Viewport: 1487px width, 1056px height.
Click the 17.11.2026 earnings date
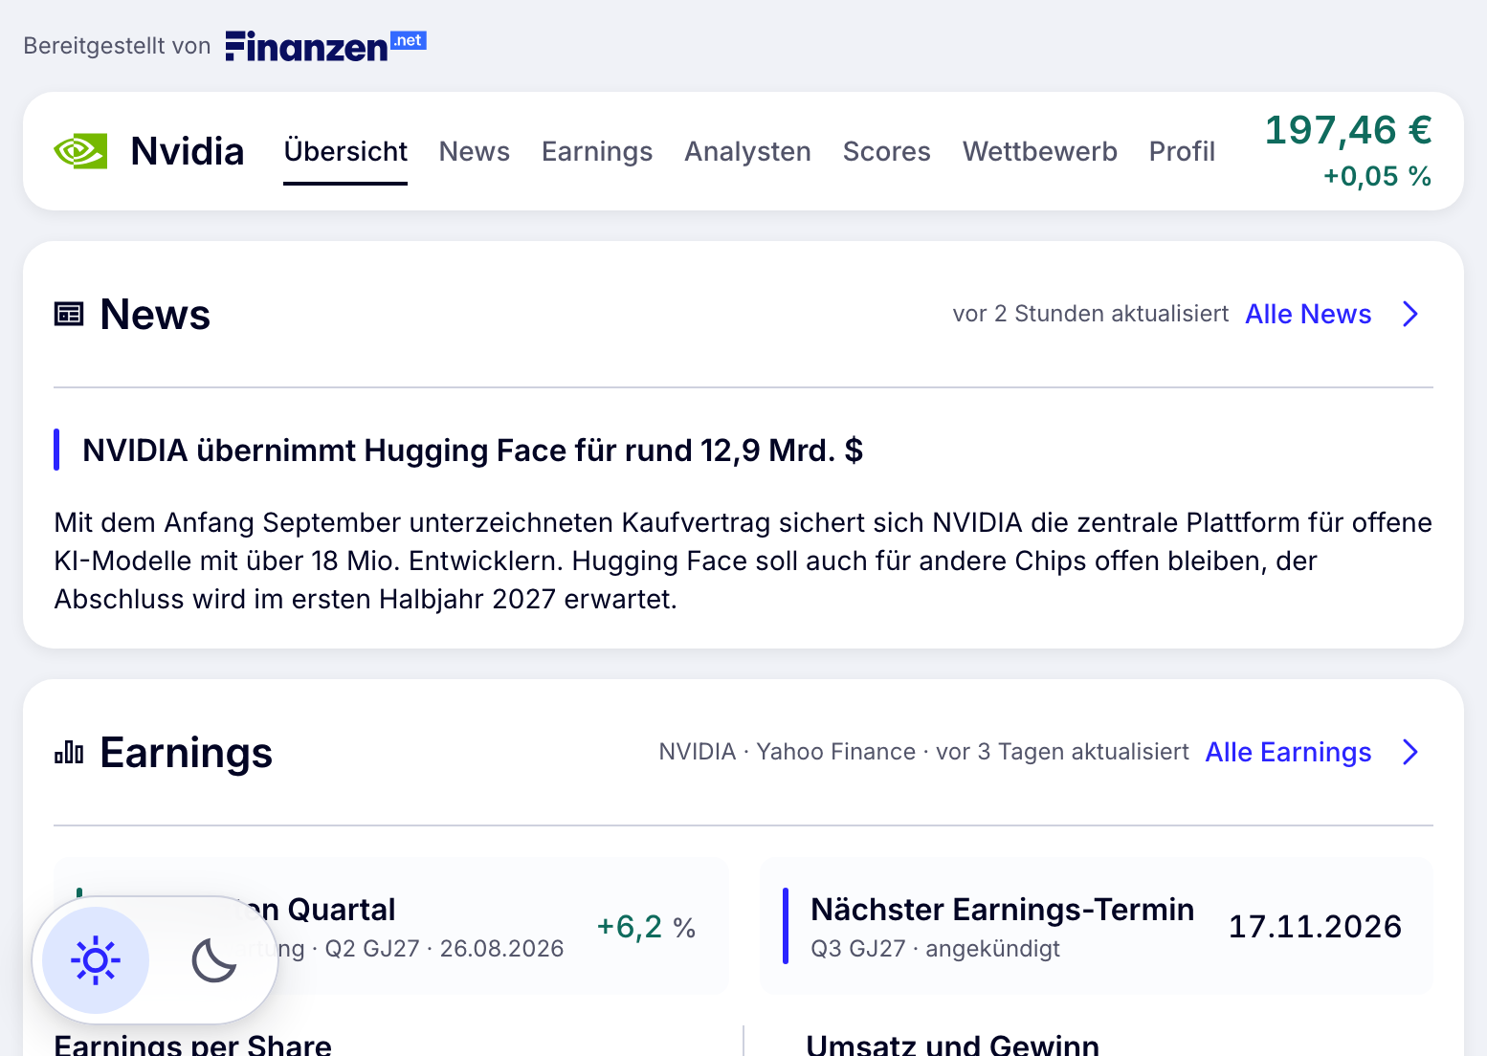click(x=1316, y=926)
